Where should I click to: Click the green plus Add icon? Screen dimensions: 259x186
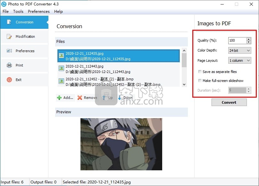pyautogui.click(x=59, y=98)
